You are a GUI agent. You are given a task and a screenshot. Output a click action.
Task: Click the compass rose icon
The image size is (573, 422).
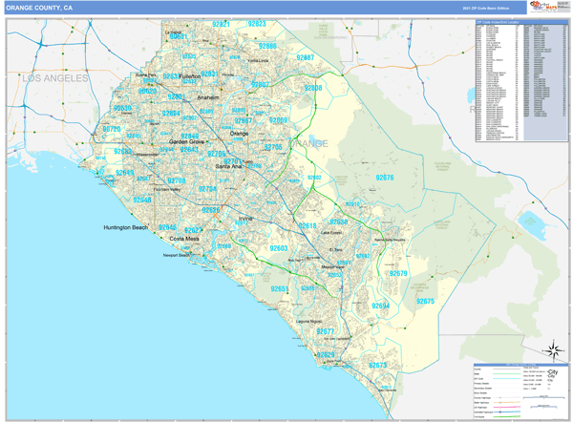click(554, 350)
